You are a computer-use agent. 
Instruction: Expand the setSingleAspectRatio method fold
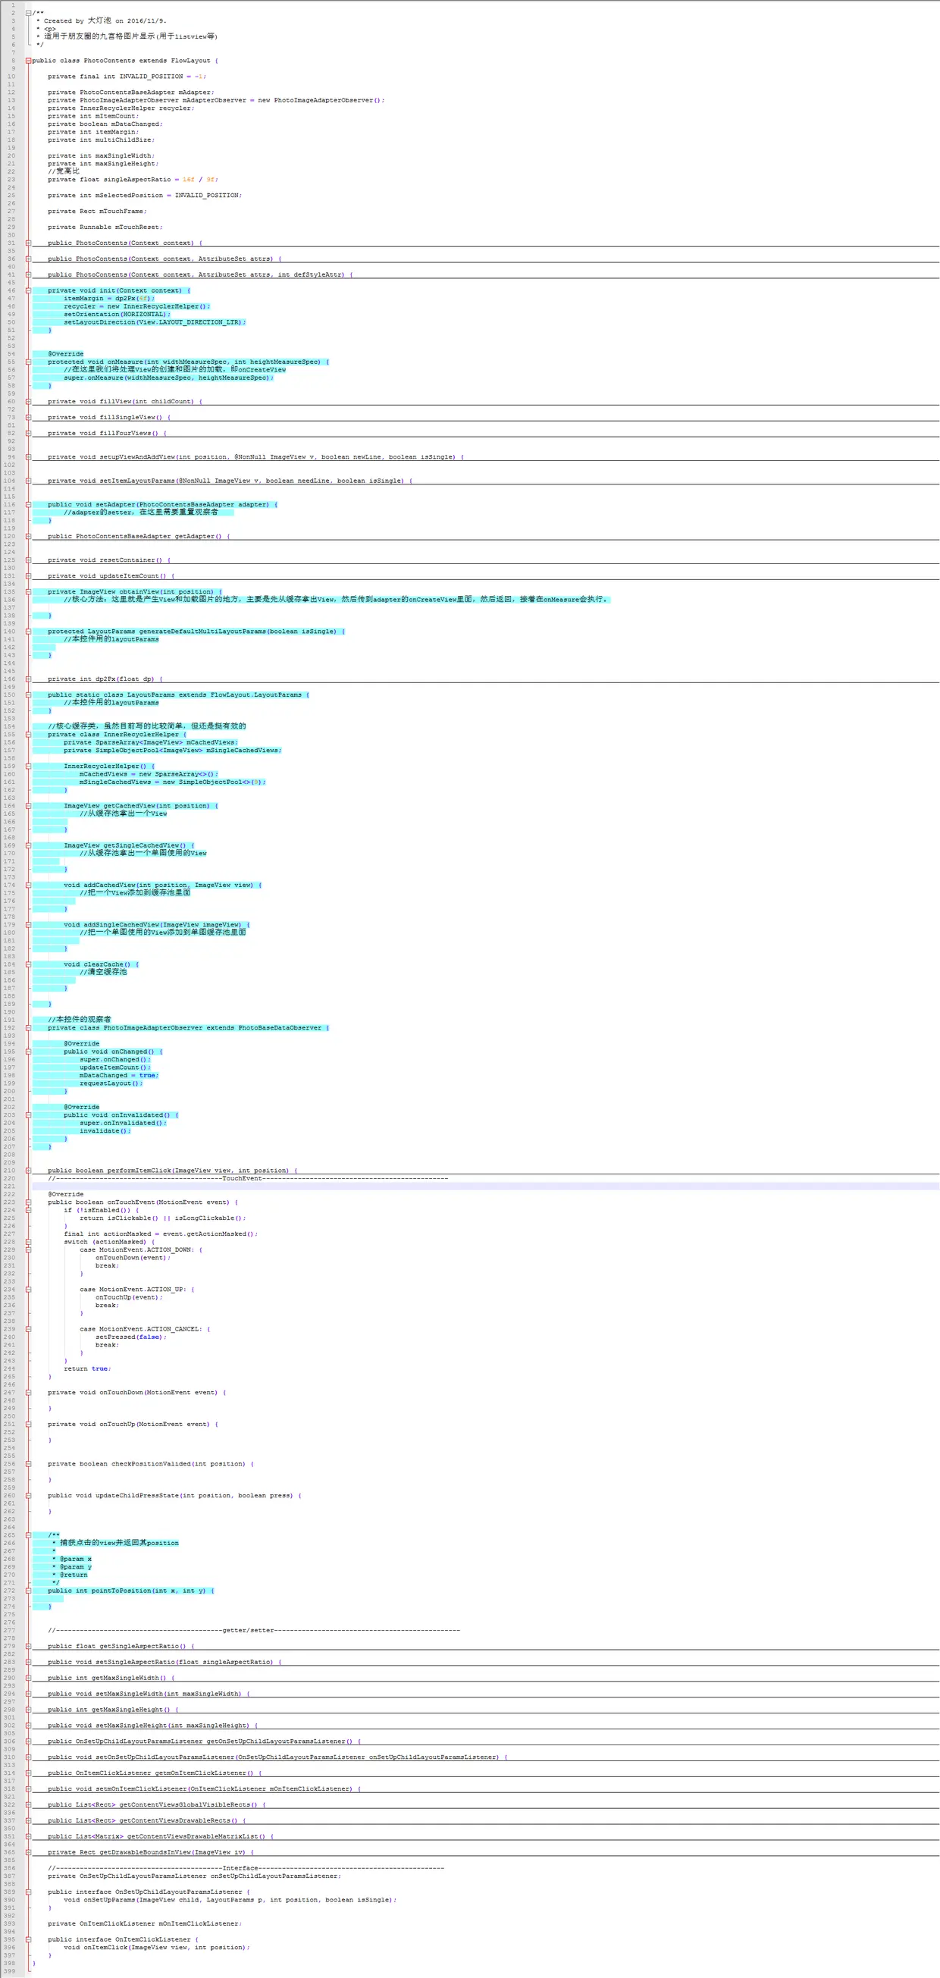(28, 1662)
